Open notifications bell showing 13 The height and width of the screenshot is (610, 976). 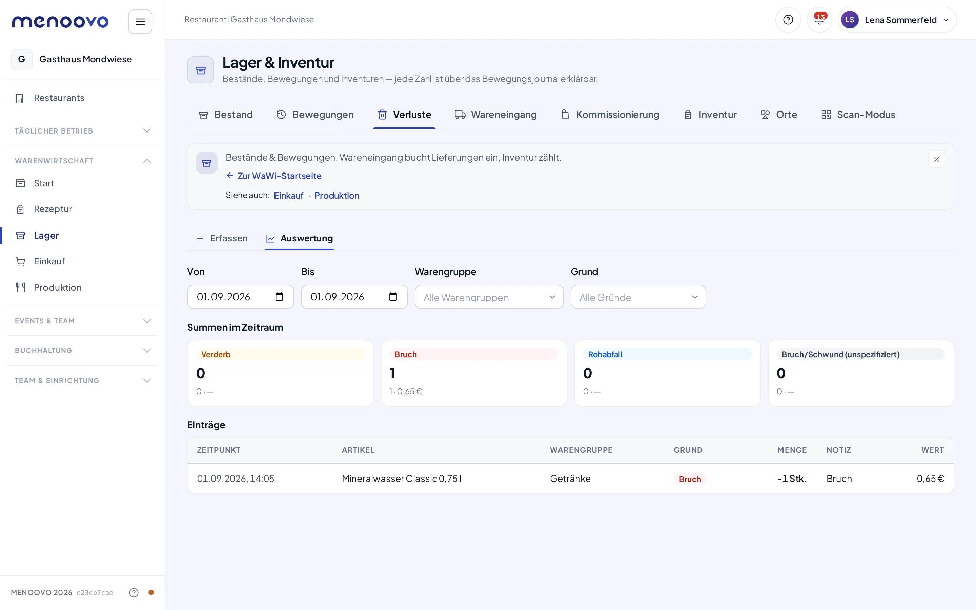click(819, 20)
